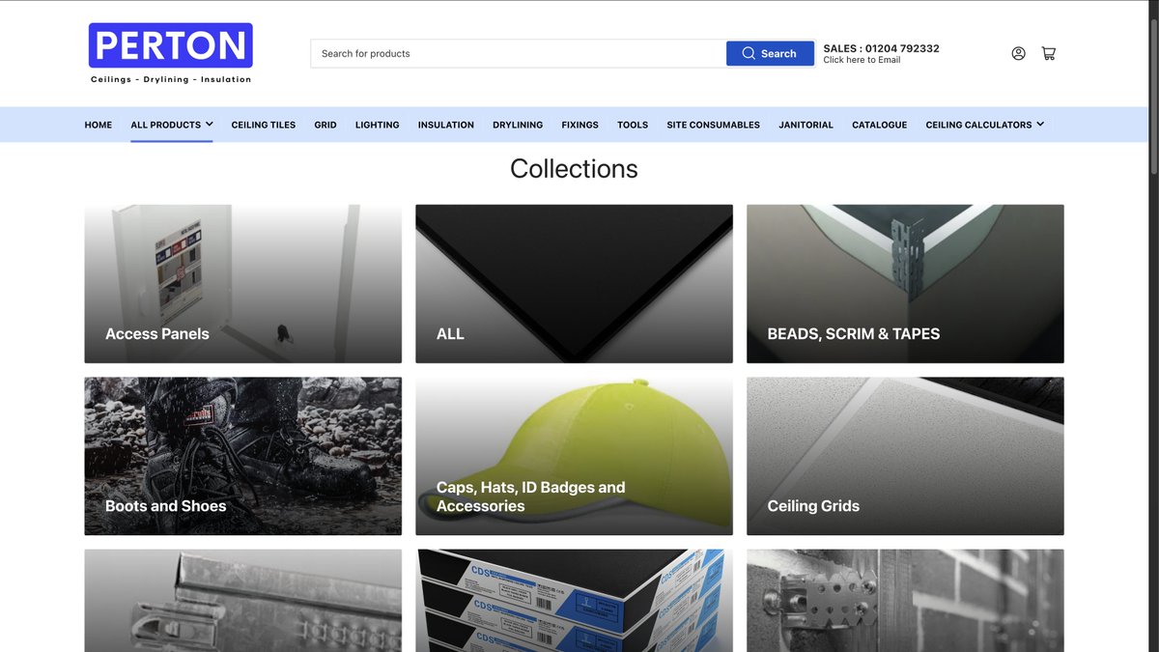
Task: Open the user account icon
Action: pos(1018,53)
